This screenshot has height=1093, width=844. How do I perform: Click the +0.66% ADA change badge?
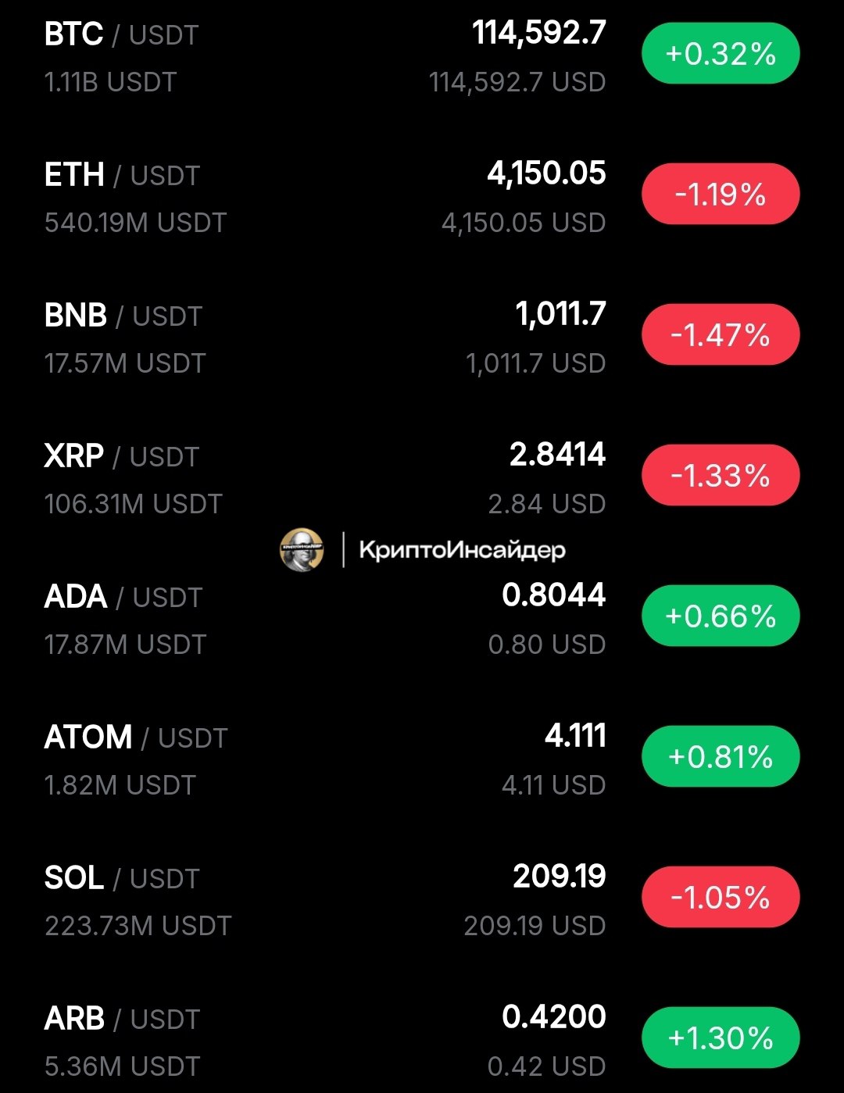pos(721,616)
